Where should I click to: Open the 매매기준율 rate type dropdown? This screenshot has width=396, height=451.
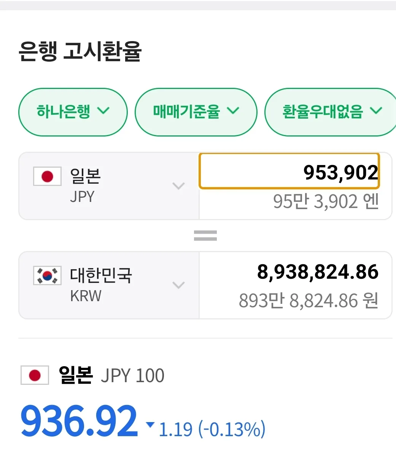tap(196, 112)
